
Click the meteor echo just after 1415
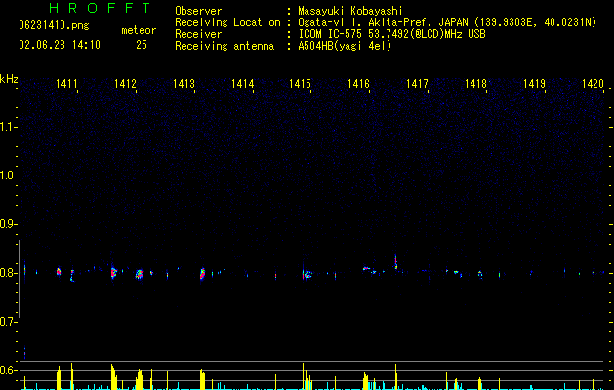tap(307, 275)
